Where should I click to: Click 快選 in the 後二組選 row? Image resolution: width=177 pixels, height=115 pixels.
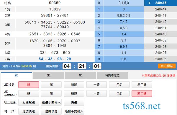click(x=74, y=102)
